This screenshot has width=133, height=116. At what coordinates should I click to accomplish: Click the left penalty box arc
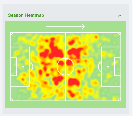(x=31, y=67)
